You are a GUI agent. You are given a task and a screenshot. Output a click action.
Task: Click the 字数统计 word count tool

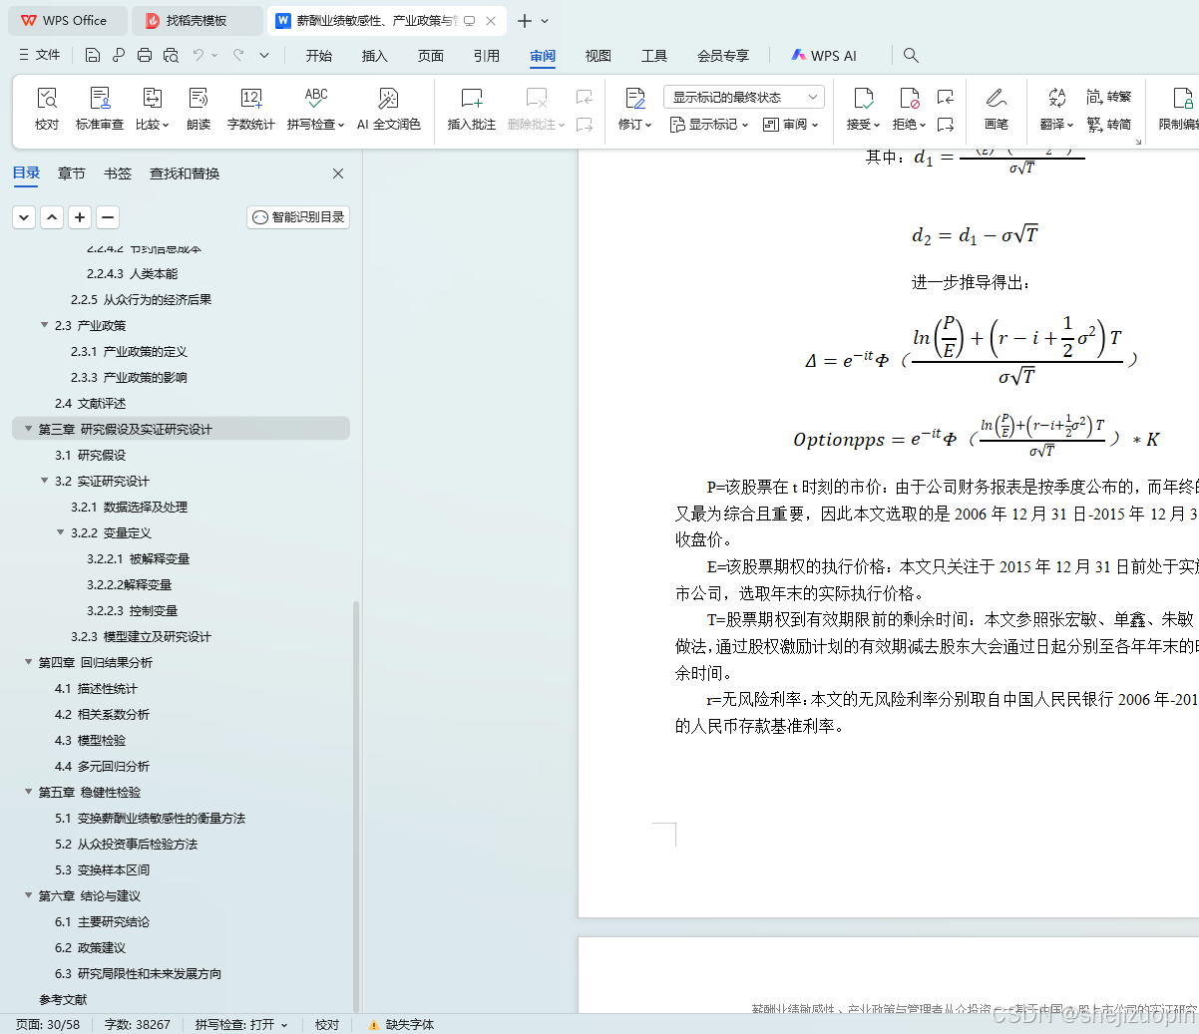[x=251, y=108]
